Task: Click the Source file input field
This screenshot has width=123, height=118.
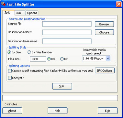Action: (67, 24)
